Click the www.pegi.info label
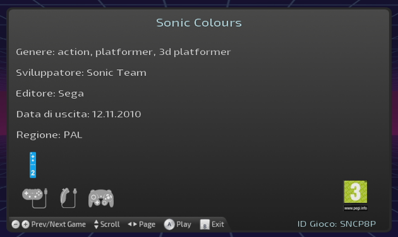The width and height of the screenshot is (398, 237). (355, 209)
